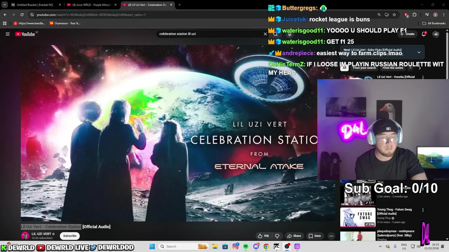The width and height of the screenshot is (449, 252).
Task: Close the Juice WRLD tab
Action: [115, 5]
